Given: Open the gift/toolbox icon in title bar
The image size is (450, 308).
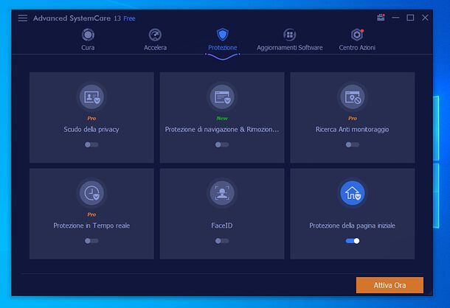Looking at the screenshot, I should click(x=381, y=18).
